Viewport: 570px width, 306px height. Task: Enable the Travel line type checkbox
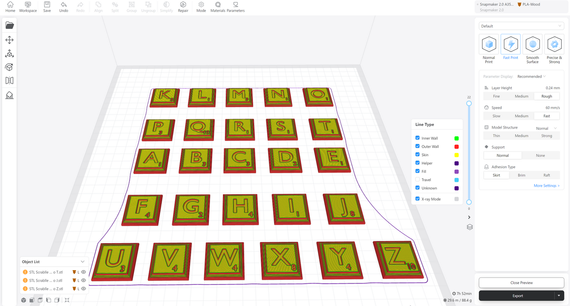(417, 180)
